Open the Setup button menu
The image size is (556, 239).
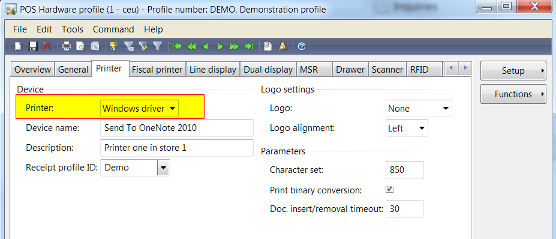click(x=513, y=71)
